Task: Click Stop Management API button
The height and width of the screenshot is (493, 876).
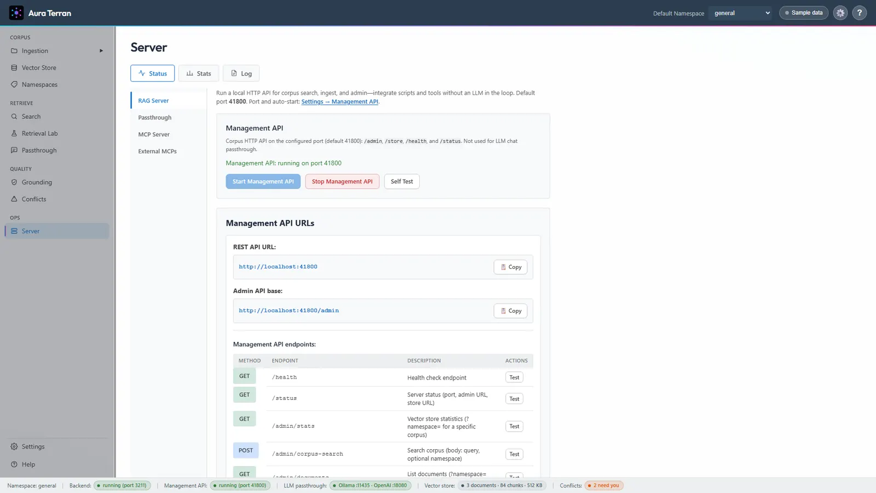Action: [x=342, y=181]
